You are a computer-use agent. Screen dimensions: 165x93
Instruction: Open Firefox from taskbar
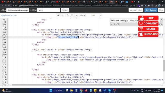[86, 90]
